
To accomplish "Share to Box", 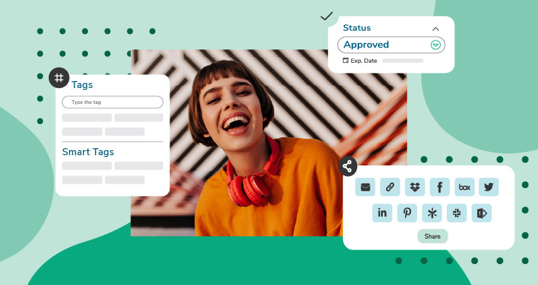I will (x=465, y=187).
